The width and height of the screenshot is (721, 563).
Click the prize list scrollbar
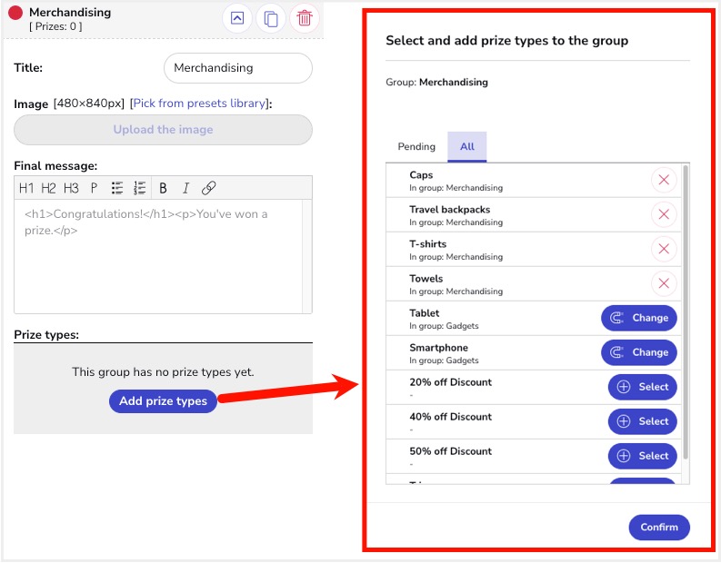(686, 309)
